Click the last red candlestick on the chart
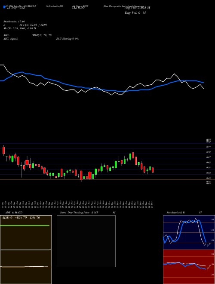 click(153, 170)
